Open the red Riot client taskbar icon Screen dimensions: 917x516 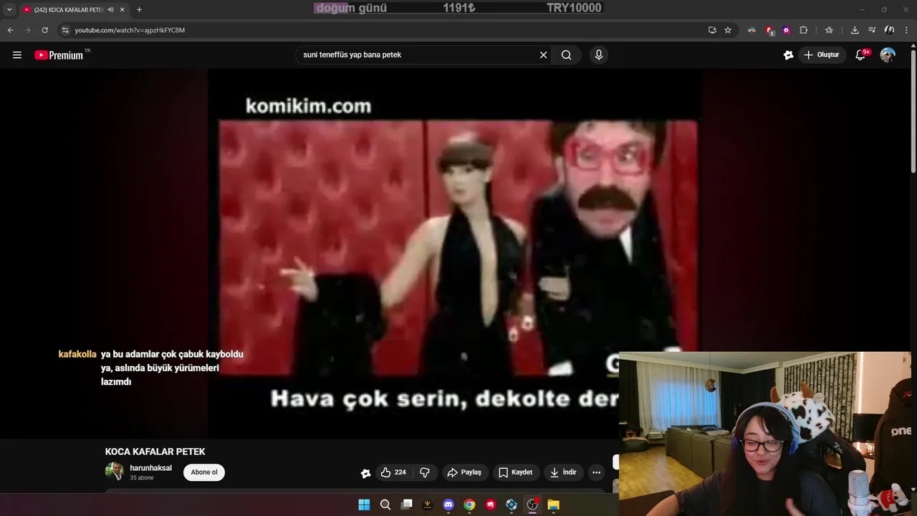pos(491,505)
